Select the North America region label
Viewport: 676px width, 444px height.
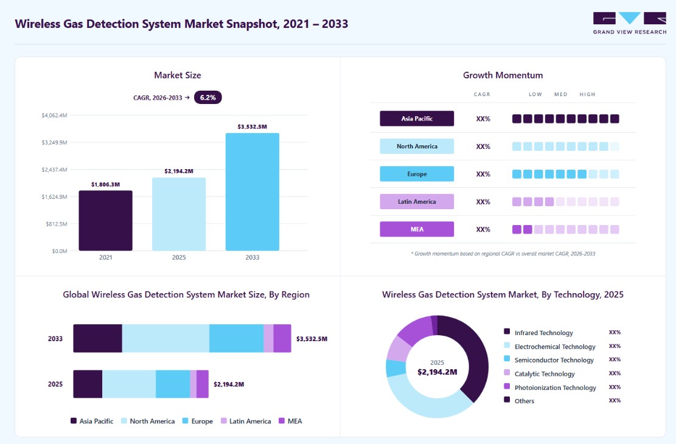pyautogui.click(x=416, y=146)
